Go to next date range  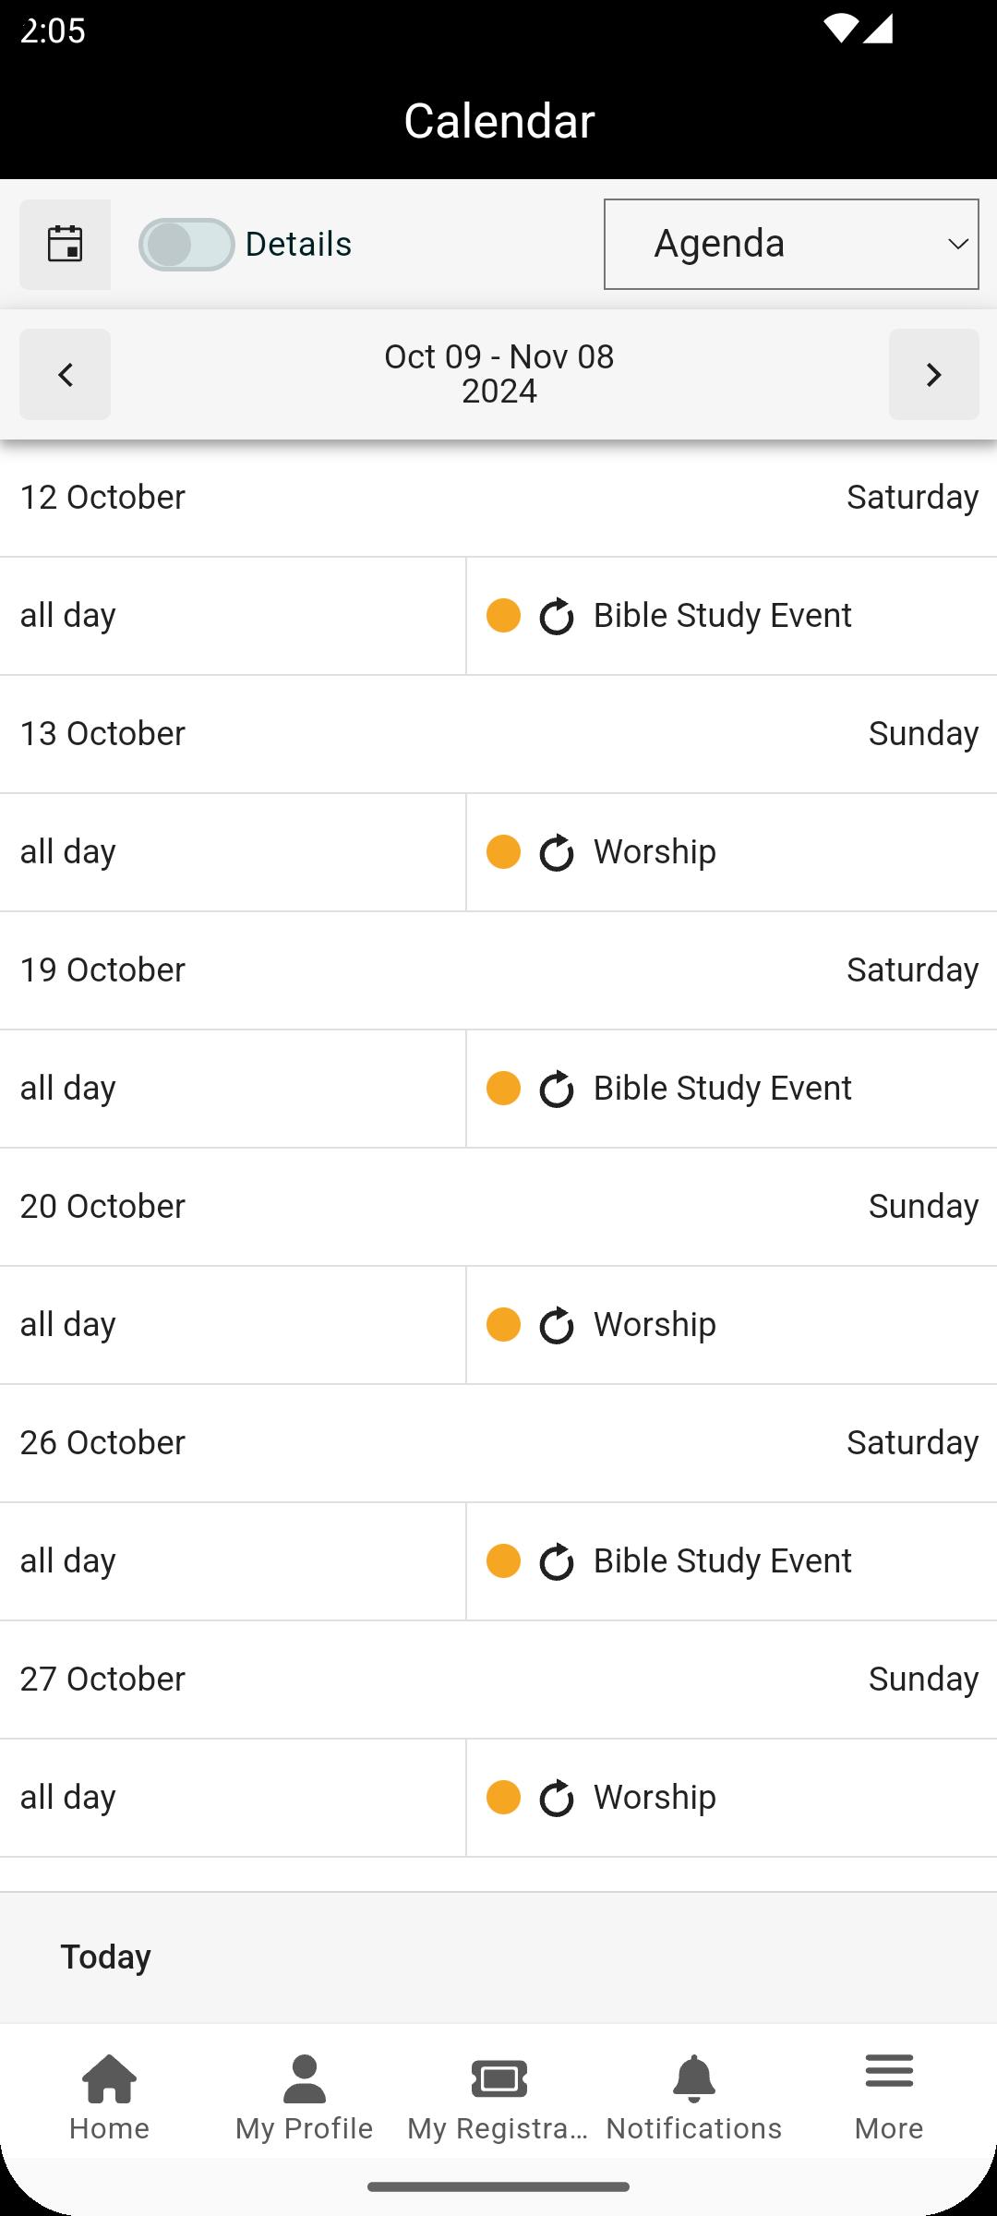coord(933,375)
